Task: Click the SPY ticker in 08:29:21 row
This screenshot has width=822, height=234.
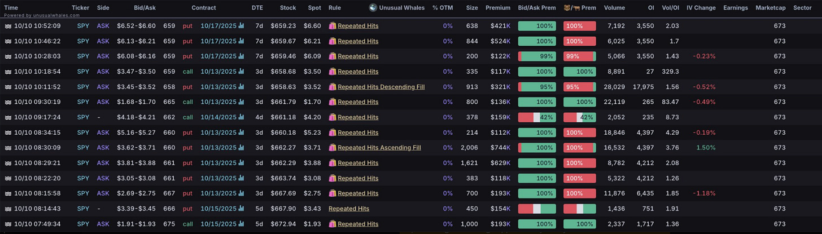Action: pos(83,163)
